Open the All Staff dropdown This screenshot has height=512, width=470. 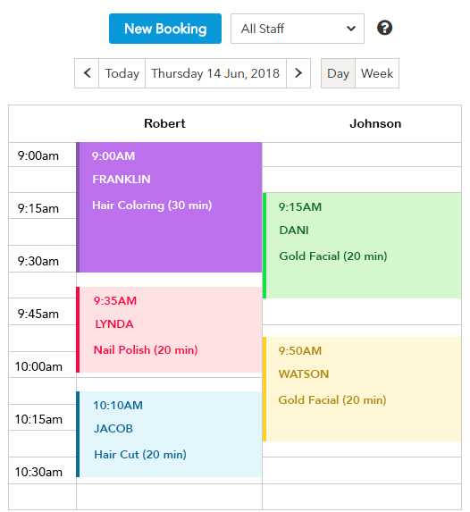coord(298,29)
